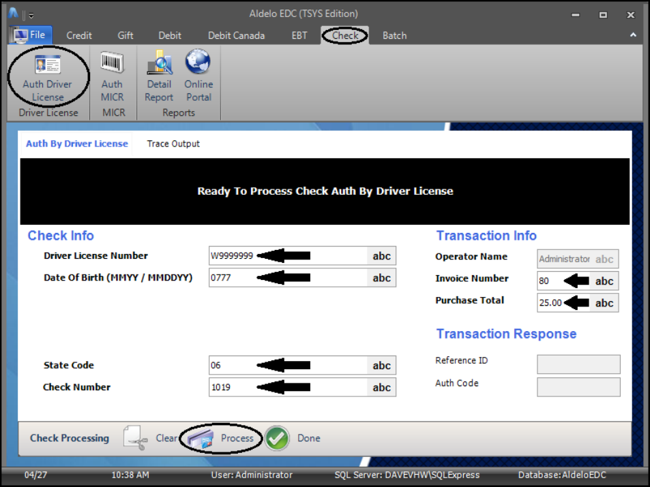
Task: Click the status message banner
Action: 325,191
